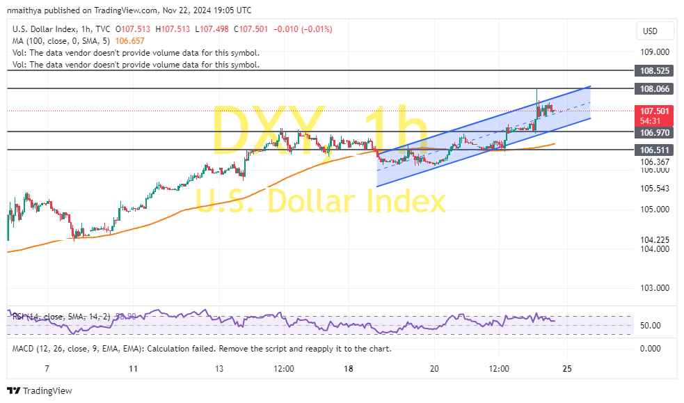Screen dimensions: 684x403
Task: Click the first Vol data vendor message
Action: coord(136,53)
